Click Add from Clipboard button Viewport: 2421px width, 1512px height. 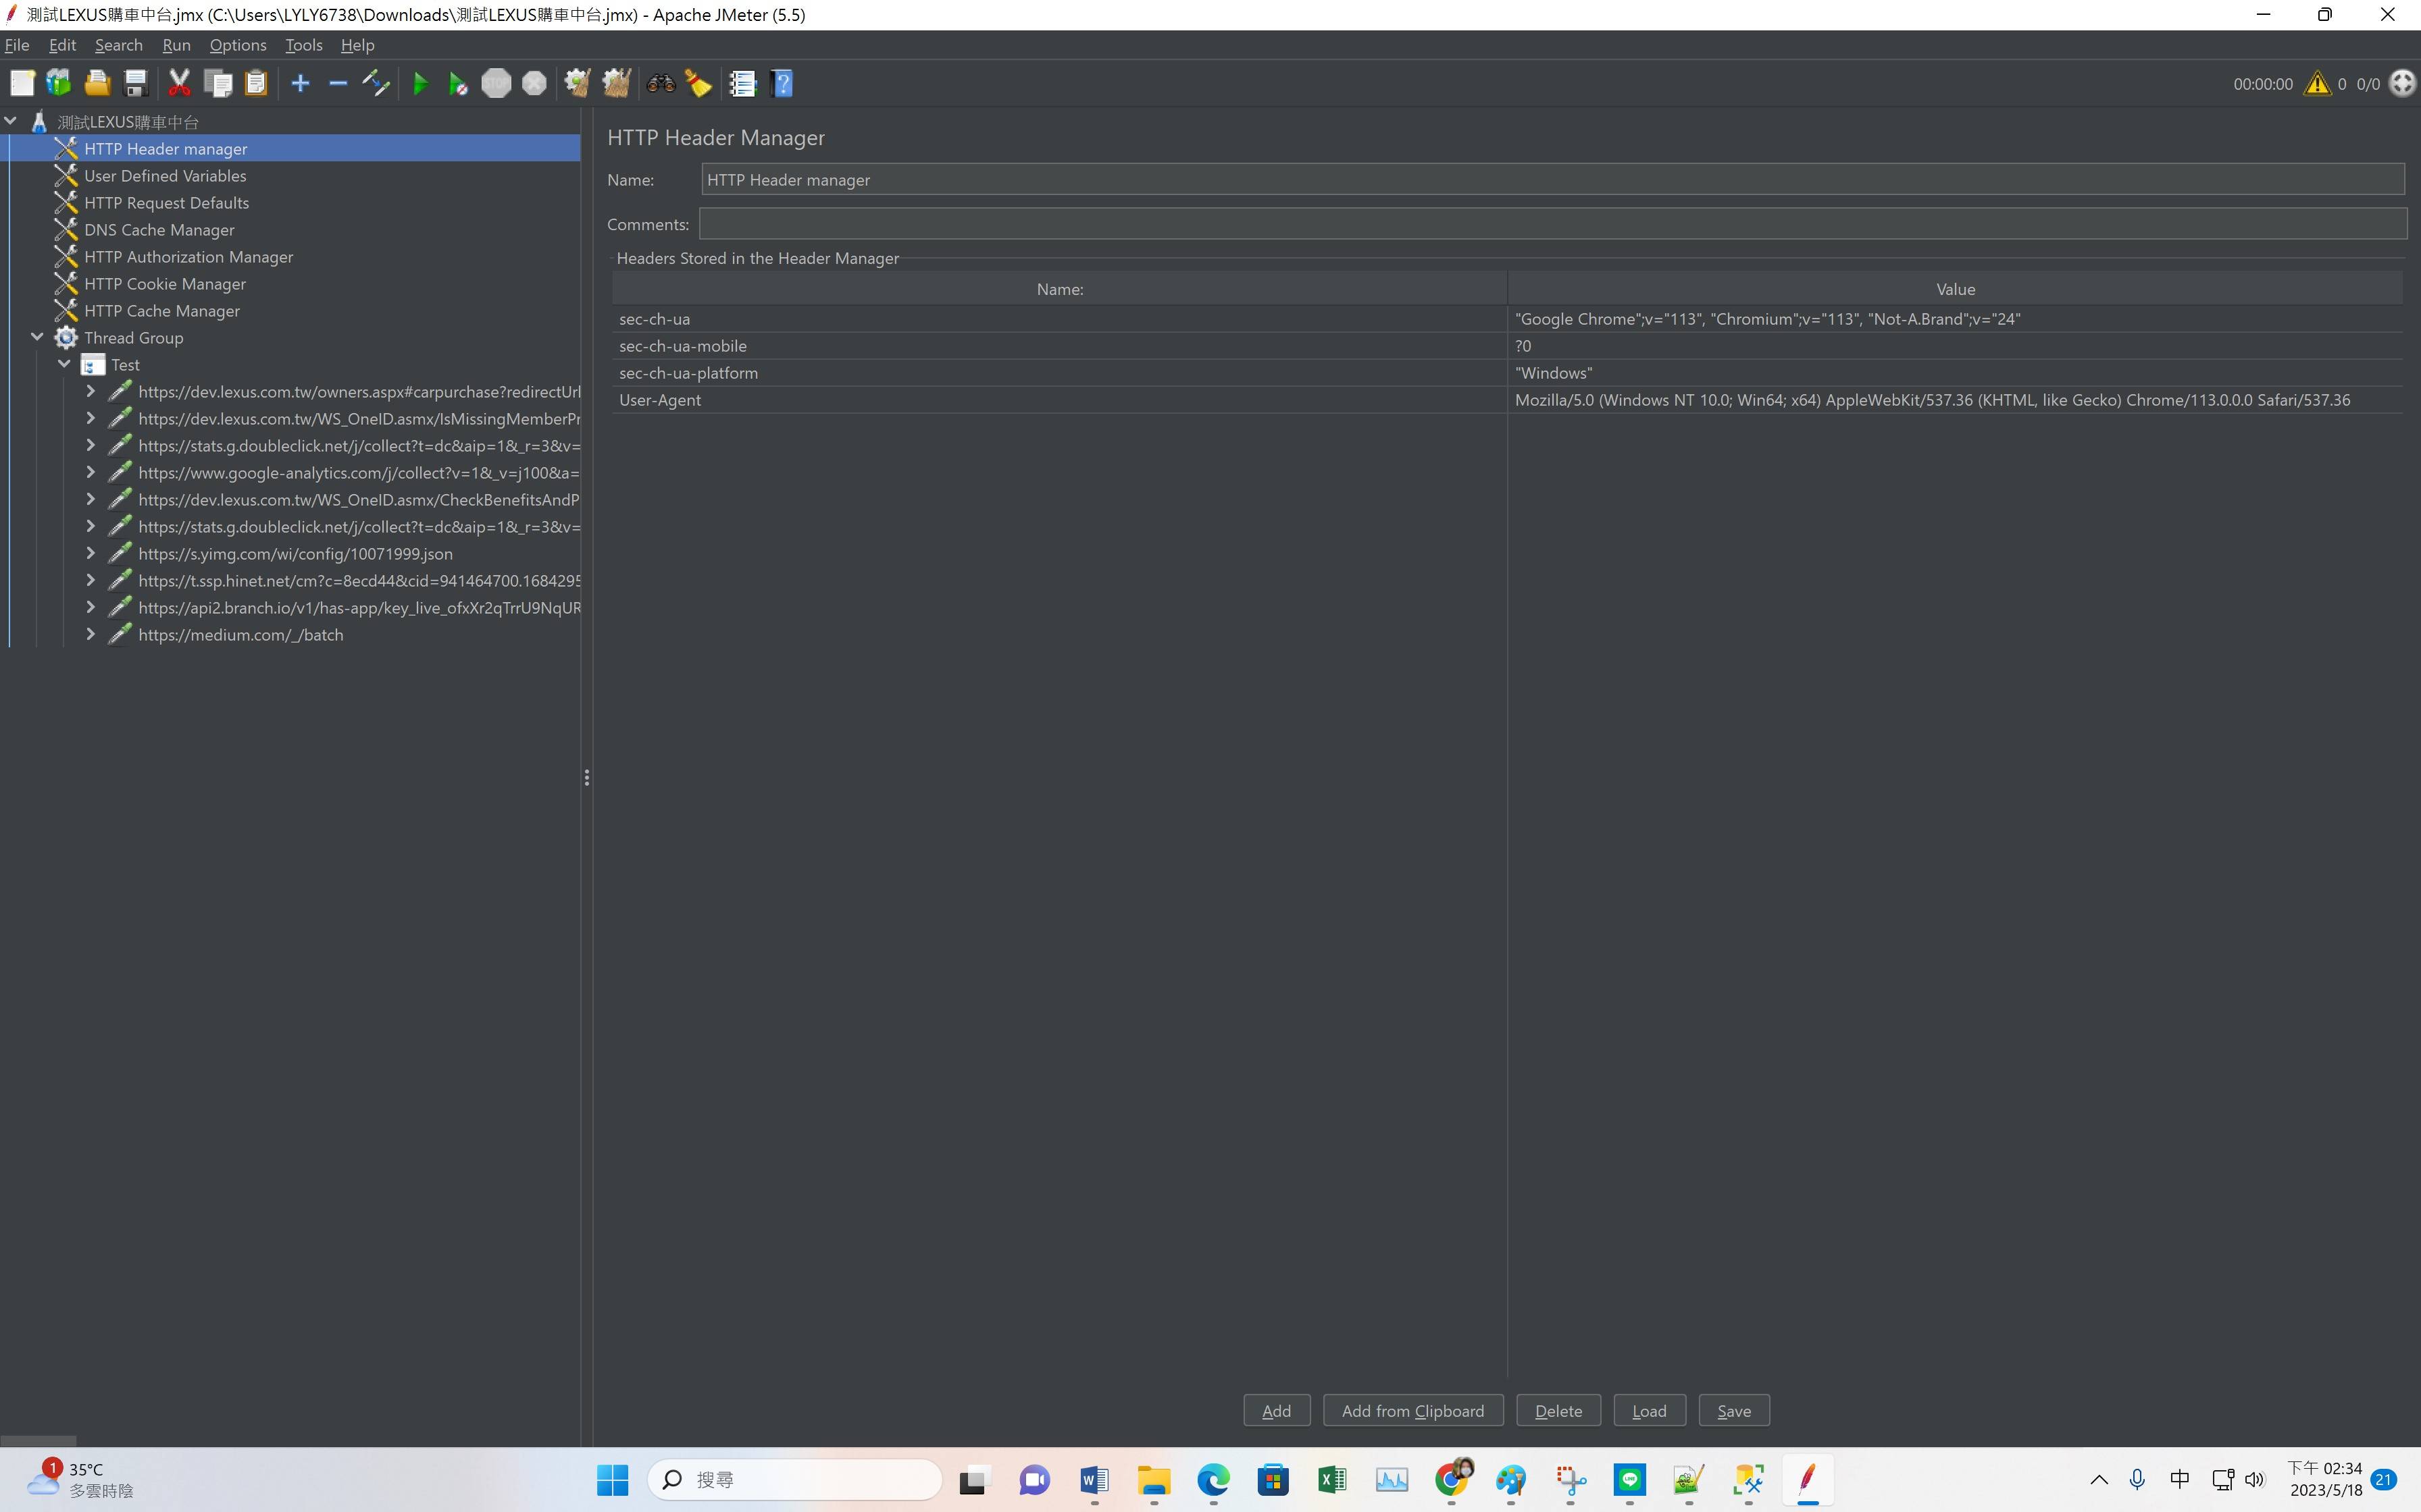(x=1412, y=1410)
